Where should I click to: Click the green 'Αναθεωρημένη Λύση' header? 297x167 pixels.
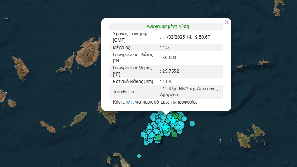[x=167, y=27]
